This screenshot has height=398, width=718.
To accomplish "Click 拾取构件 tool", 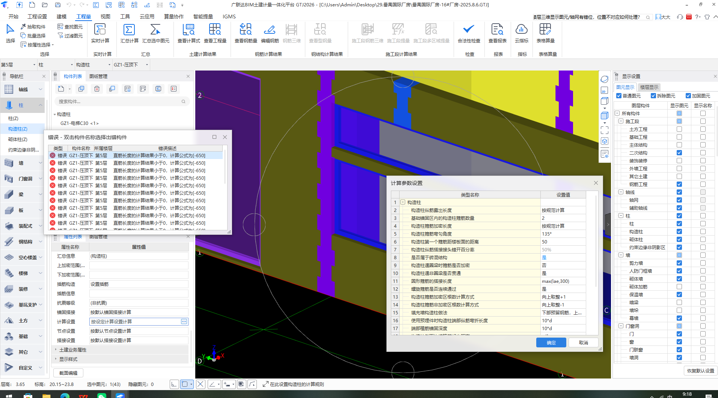I will (33, 27).
